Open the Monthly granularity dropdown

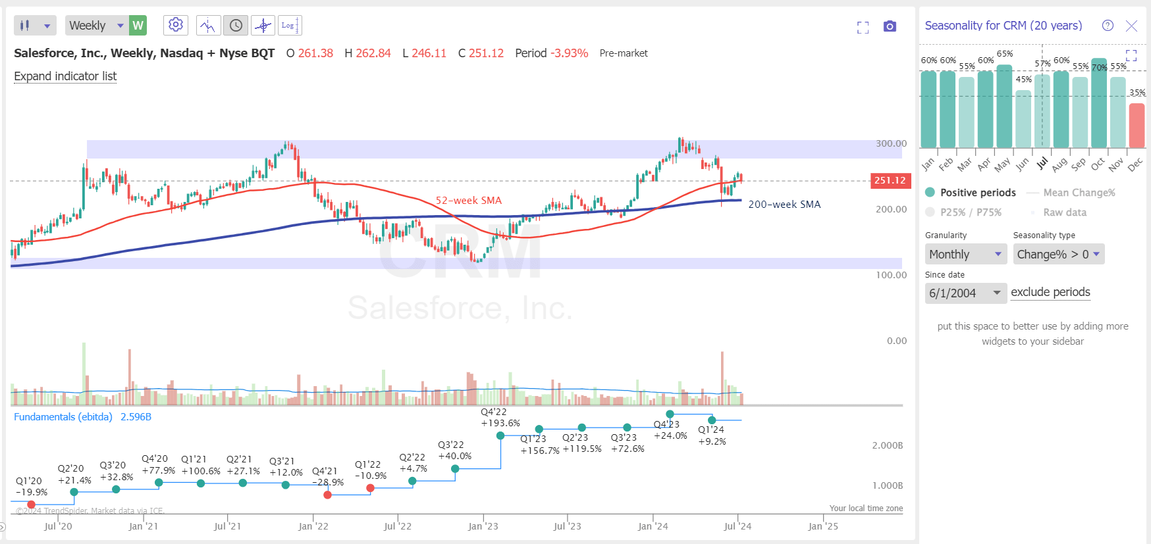pyautogui.click(x=966, y=255)
